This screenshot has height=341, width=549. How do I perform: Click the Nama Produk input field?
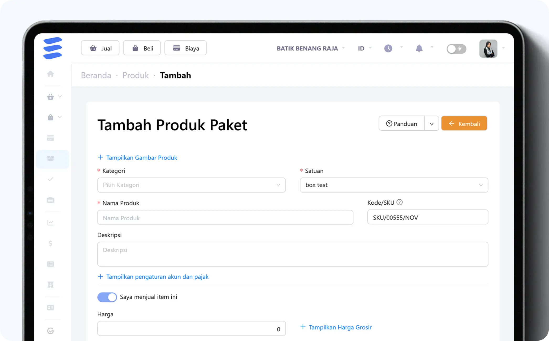225,217
